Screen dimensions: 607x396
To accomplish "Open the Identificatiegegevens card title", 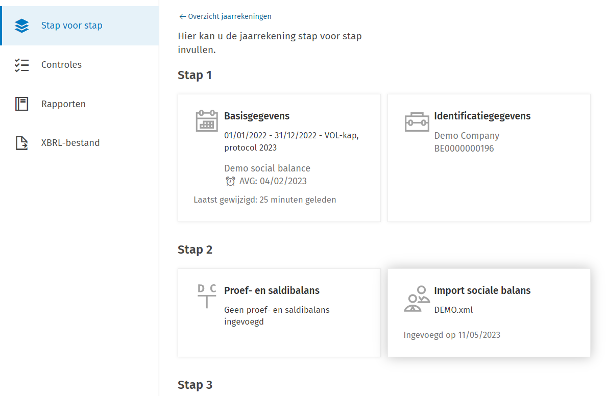I will [482, 116].
